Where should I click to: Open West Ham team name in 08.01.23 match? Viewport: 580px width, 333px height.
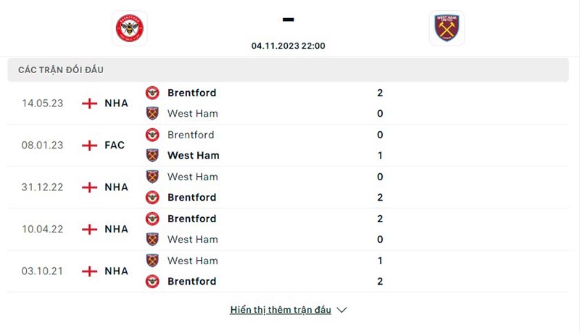[x=193, y=156]
